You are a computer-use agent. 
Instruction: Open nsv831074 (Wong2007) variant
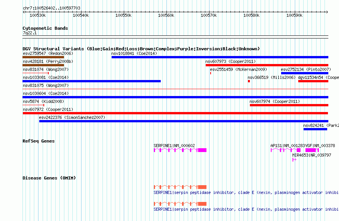(46, 69)
